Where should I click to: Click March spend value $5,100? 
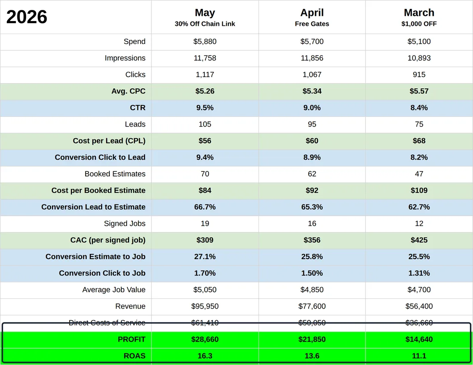coord(419,42)
